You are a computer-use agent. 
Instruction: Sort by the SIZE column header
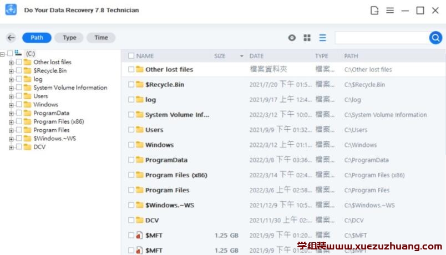(x=220, y=56)
